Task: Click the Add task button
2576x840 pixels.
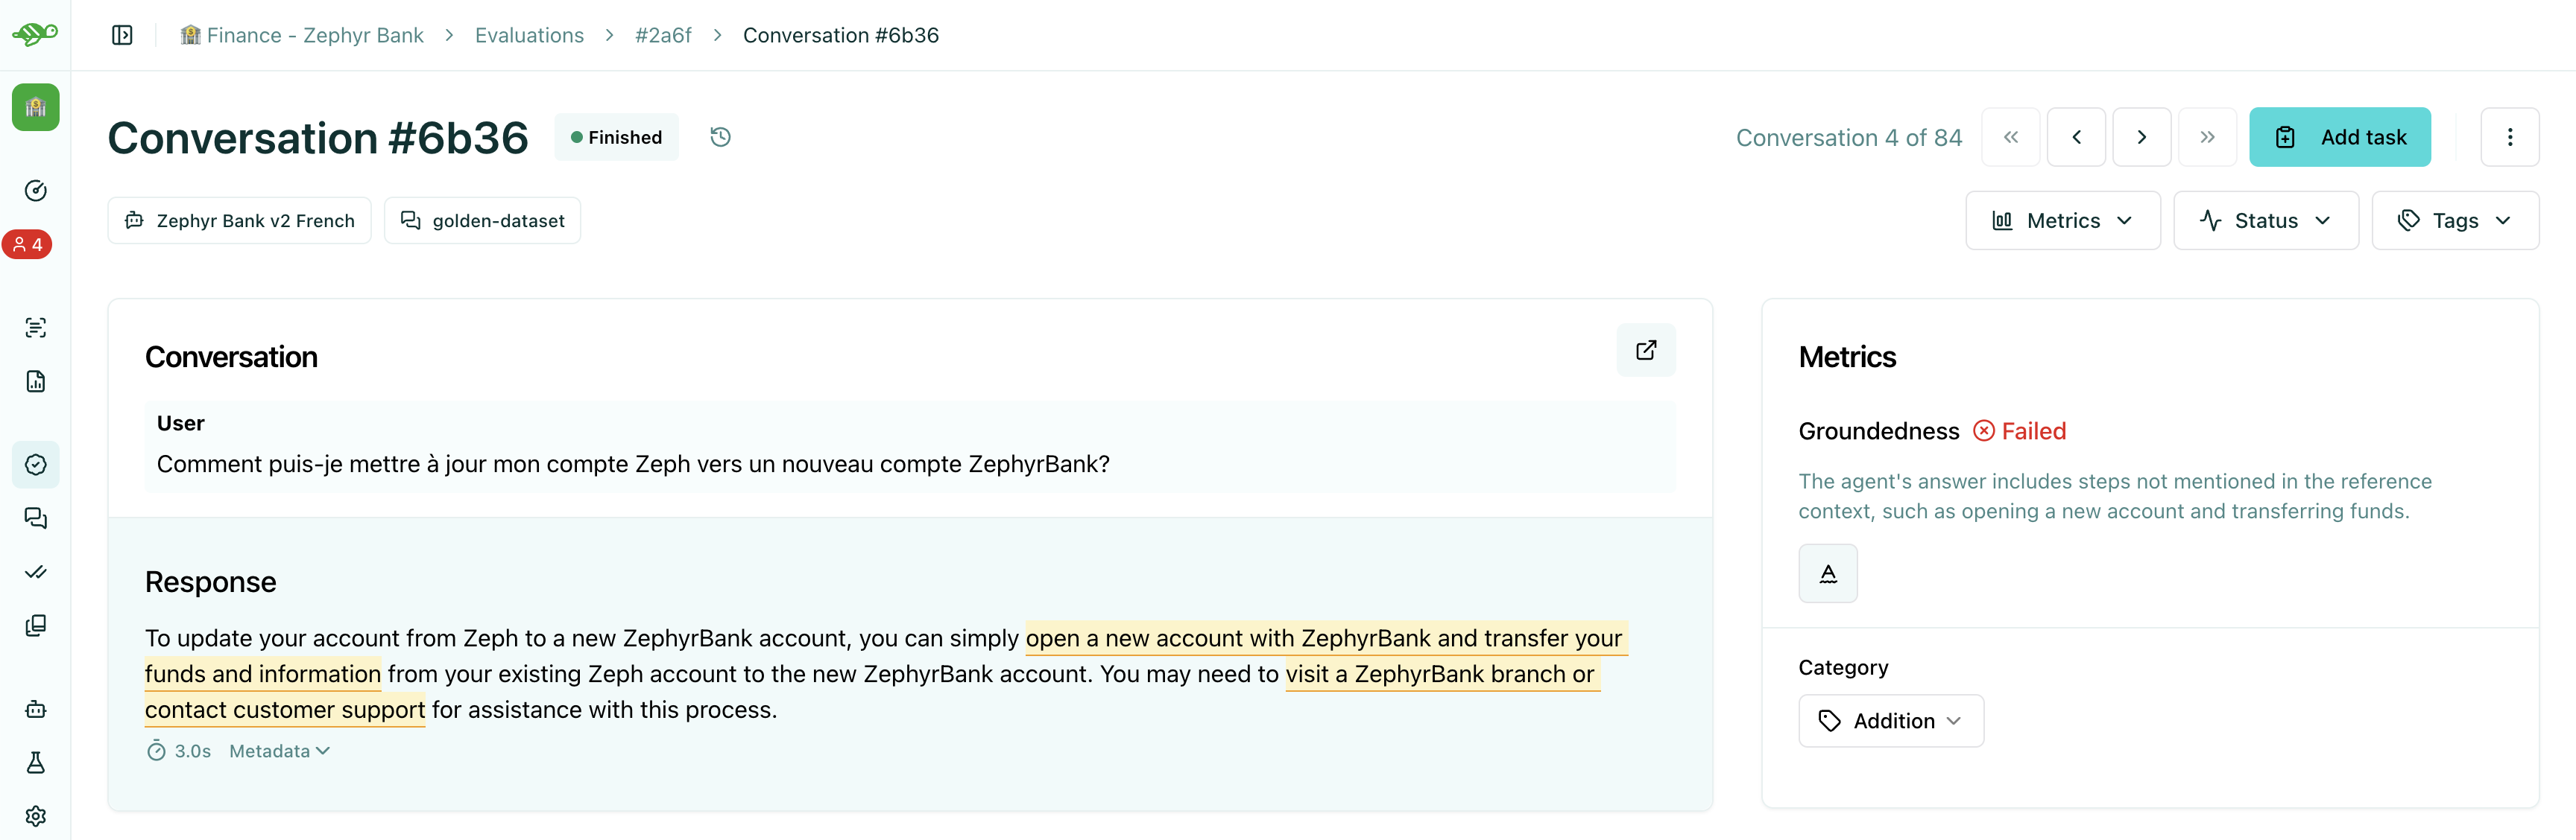Action: (x=2339, y=137)
